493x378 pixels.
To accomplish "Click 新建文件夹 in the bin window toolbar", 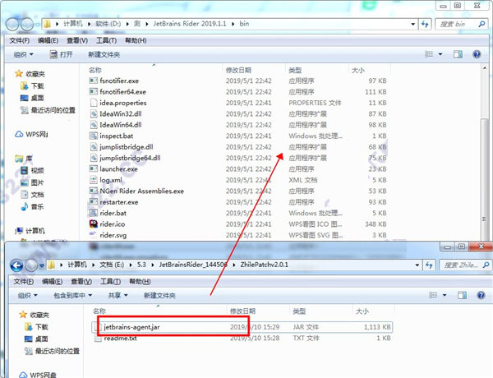I will (x=104, y=54).
